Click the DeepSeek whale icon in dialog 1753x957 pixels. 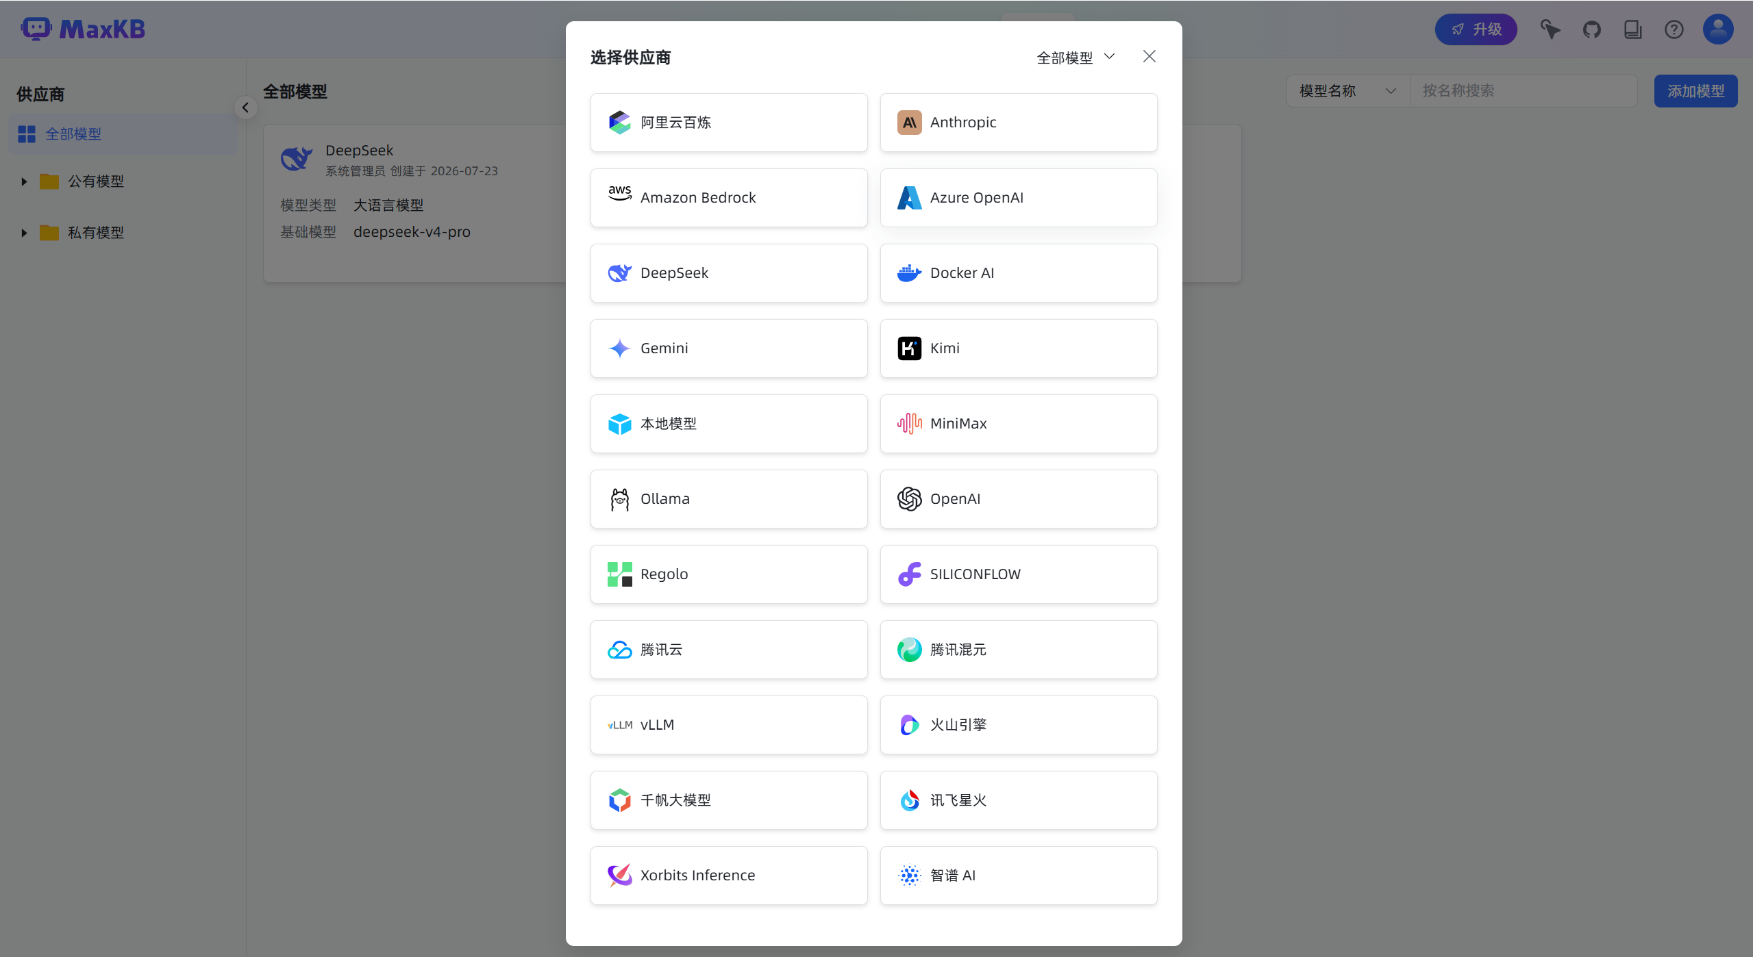coord(619,273)
